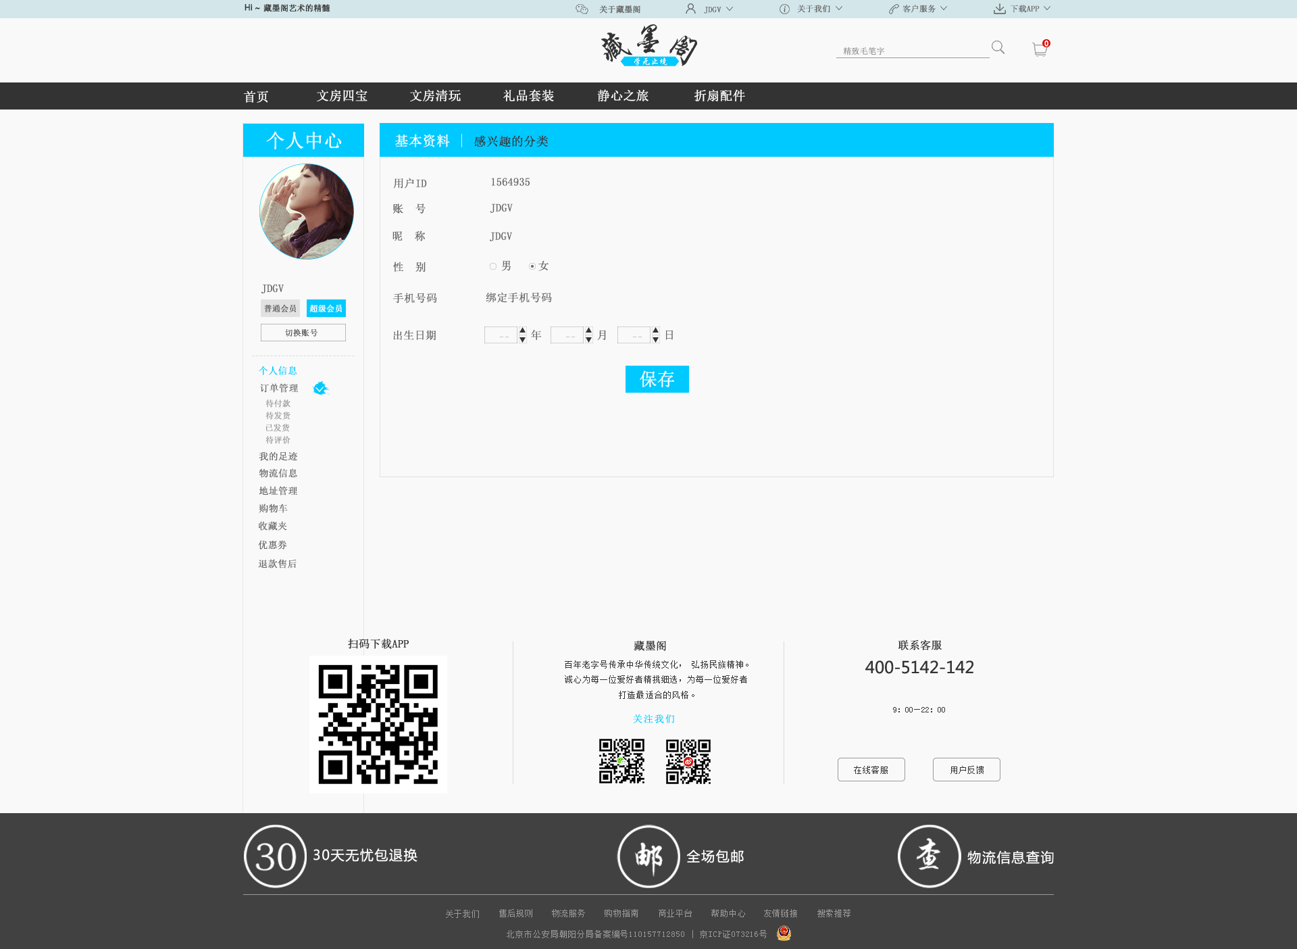Click the WeChat icon beside 关于藏墨阁
The width and height of the screenshot is (1297, 949).
click(582, 9)
